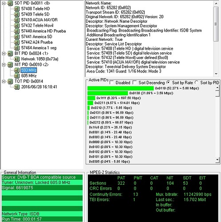Collapse the TOT PID 0x0014 branch

click(x=4, y=81)
